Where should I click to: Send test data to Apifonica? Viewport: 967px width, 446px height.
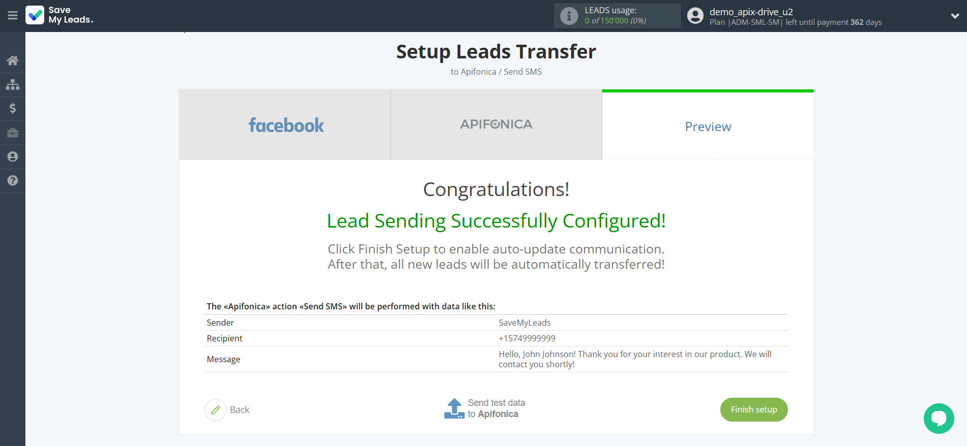(x=485, y=408)
